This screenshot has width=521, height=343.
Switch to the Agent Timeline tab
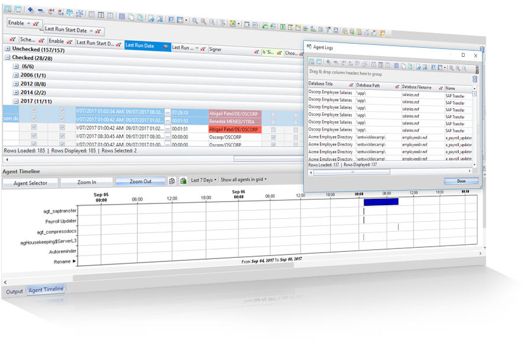pos(46,290)
